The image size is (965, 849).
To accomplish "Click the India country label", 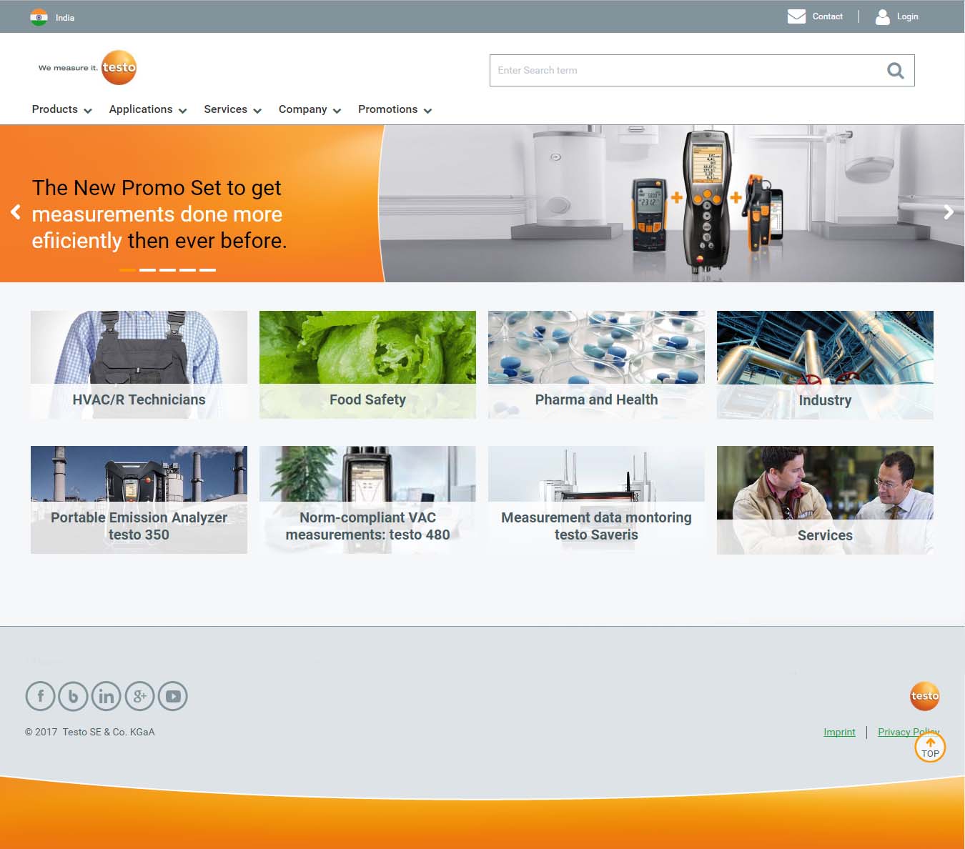I will 65,18.
